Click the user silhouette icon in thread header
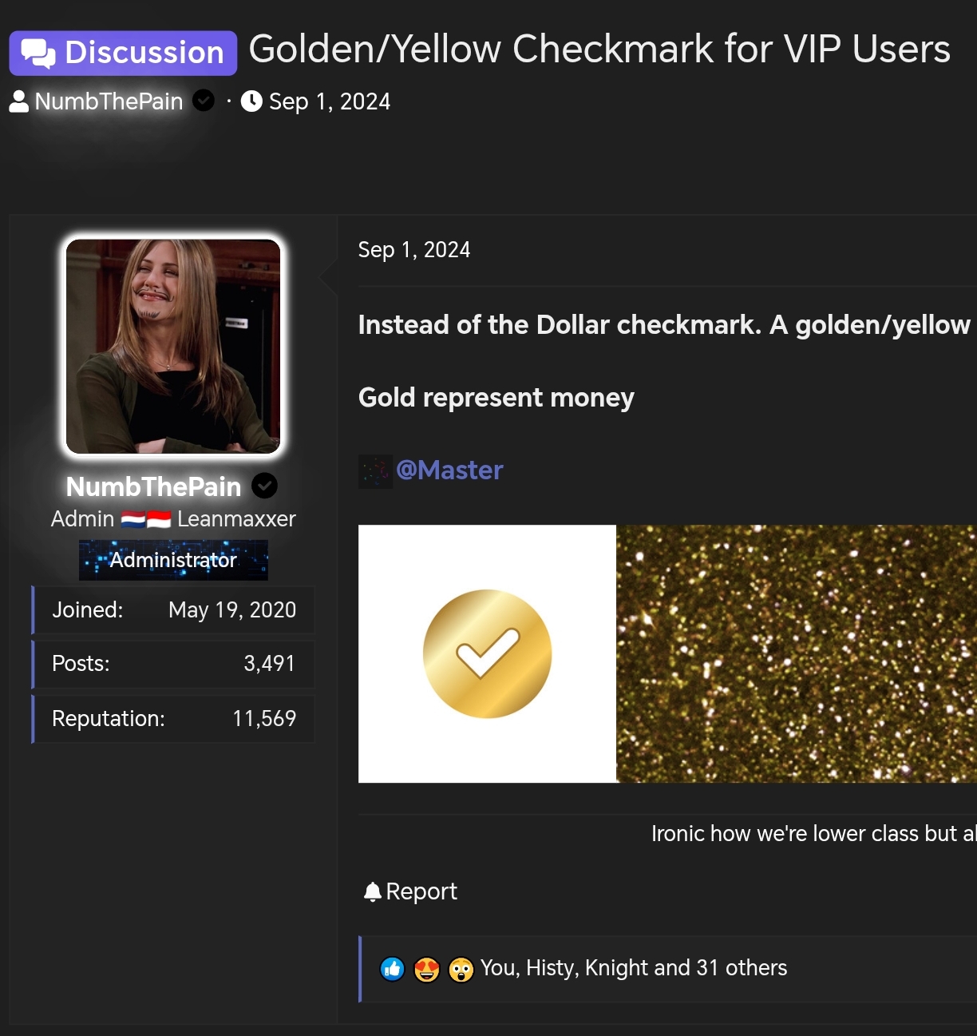Image resolution: width=977 pixels, height=1036 pixels. 19,101
